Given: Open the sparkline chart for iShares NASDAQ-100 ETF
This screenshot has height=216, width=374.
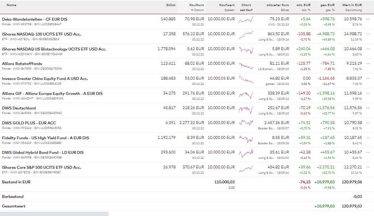Looking at the screenshot, I should pyautogui.click(x=246, y=36).
